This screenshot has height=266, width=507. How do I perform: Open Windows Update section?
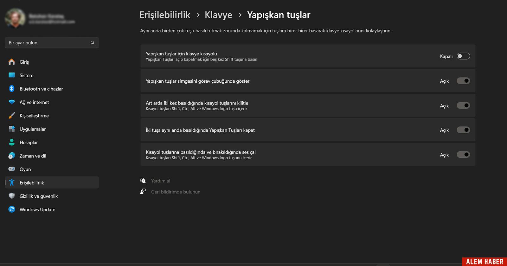coord(52,209)
